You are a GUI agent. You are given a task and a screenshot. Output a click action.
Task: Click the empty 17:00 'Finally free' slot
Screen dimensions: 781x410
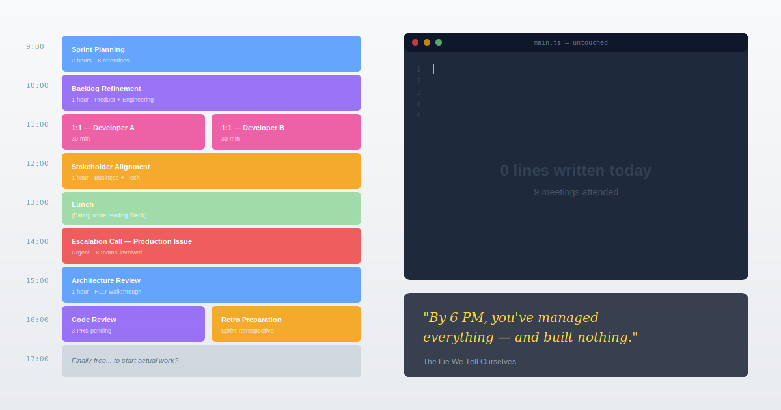tap(211, 361)
